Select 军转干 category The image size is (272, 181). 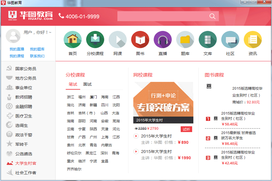coord(21,144)
